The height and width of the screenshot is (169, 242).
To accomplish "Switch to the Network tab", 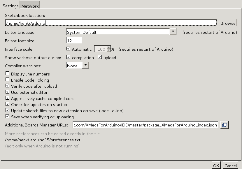I will tap(30, 5).
